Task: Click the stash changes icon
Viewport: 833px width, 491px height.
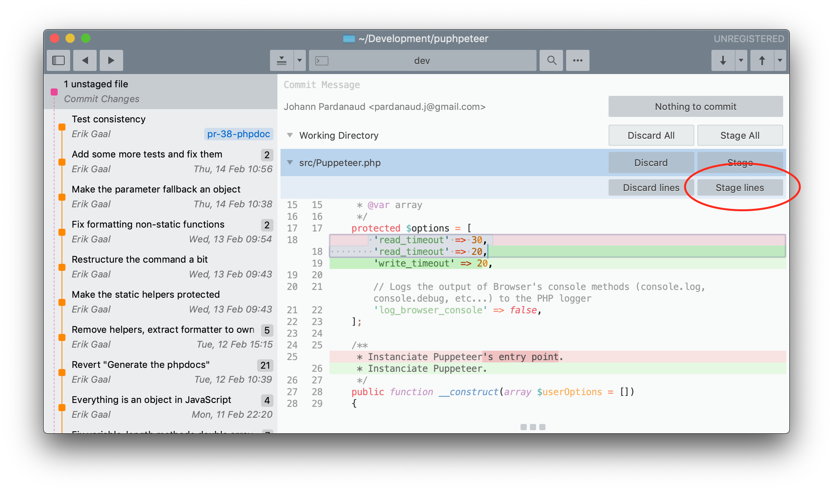Action: pos(282,60)
